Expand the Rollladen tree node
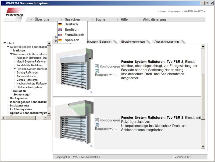 [12, 91]
